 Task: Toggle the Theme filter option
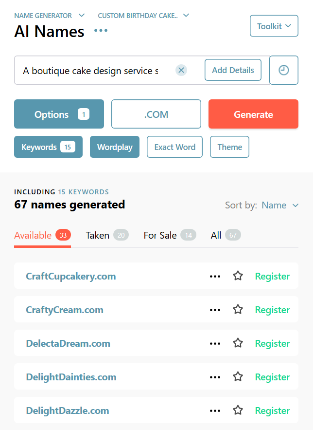[x=229, y=147]
